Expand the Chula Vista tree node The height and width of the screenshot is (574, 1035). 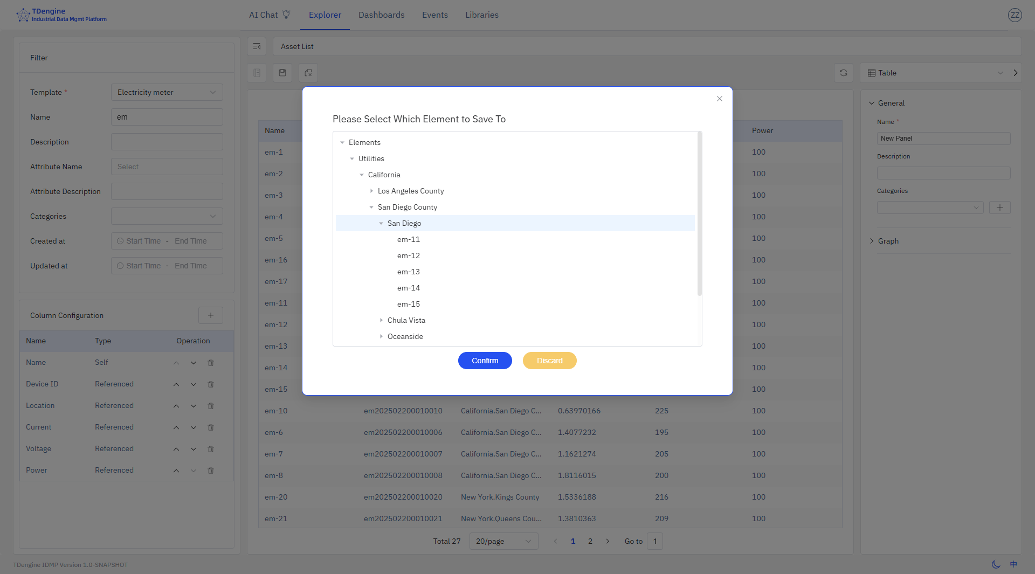(382, 320)
